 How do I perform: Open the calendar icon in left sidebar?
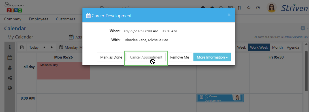point(10,57)
